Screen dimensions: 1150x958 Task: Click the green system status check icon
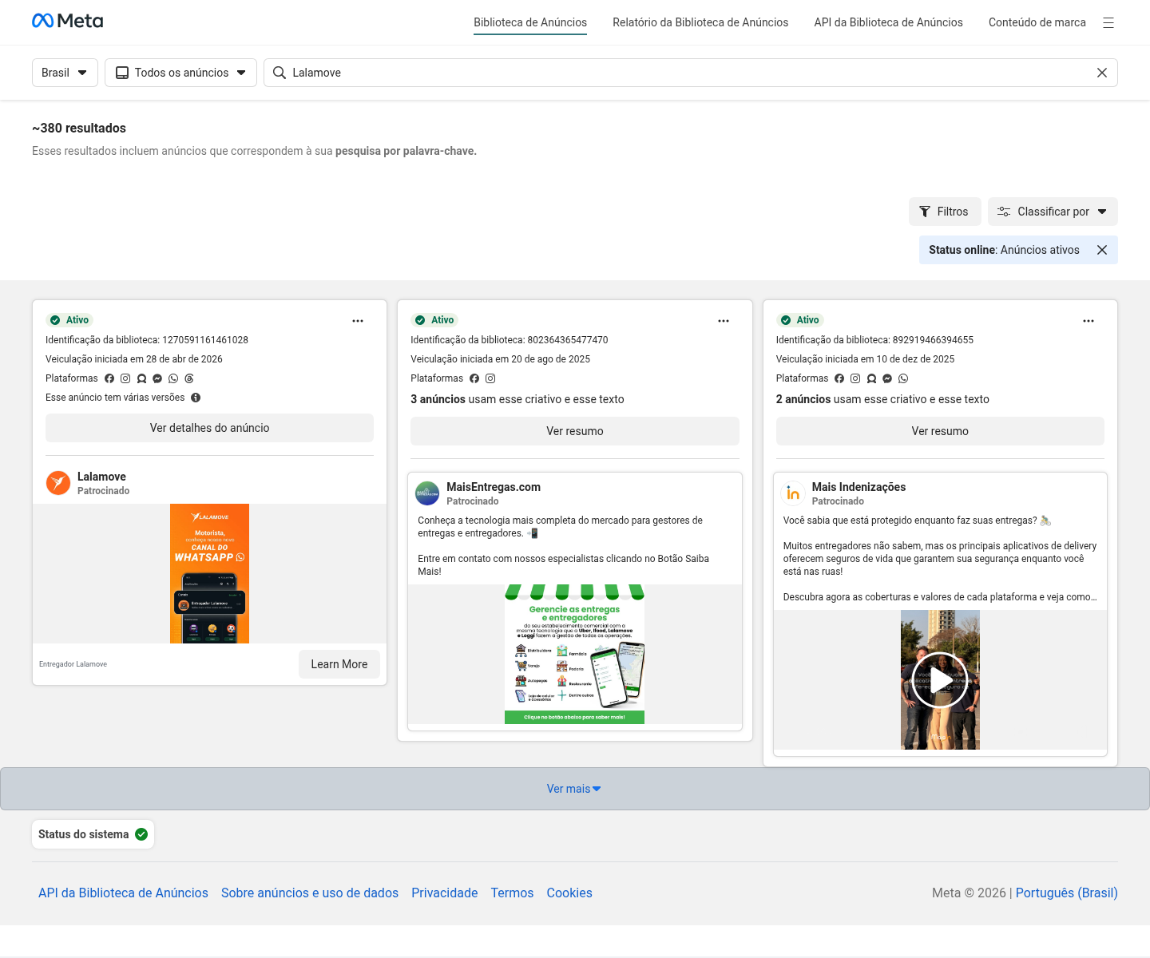pyautogui.click(x=141, y=834)
